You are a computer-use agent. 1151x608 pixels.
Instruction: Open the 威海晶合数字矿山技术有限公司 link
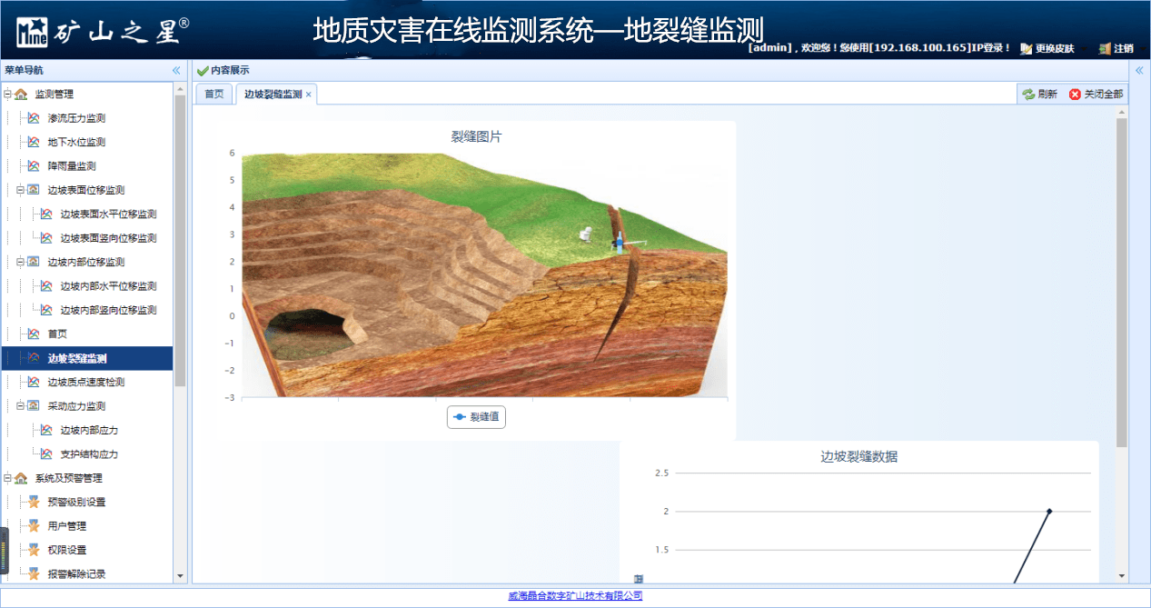(x=575, y=594)
